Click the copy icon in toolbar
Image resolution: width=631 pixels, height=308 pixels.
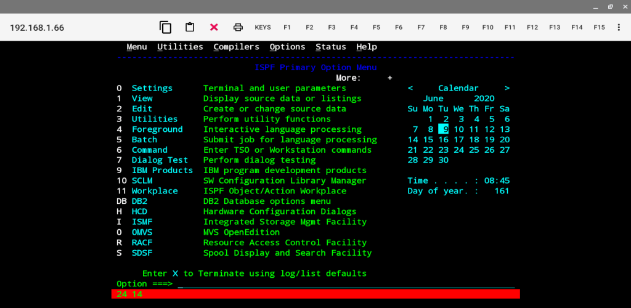tap(165, 27)
